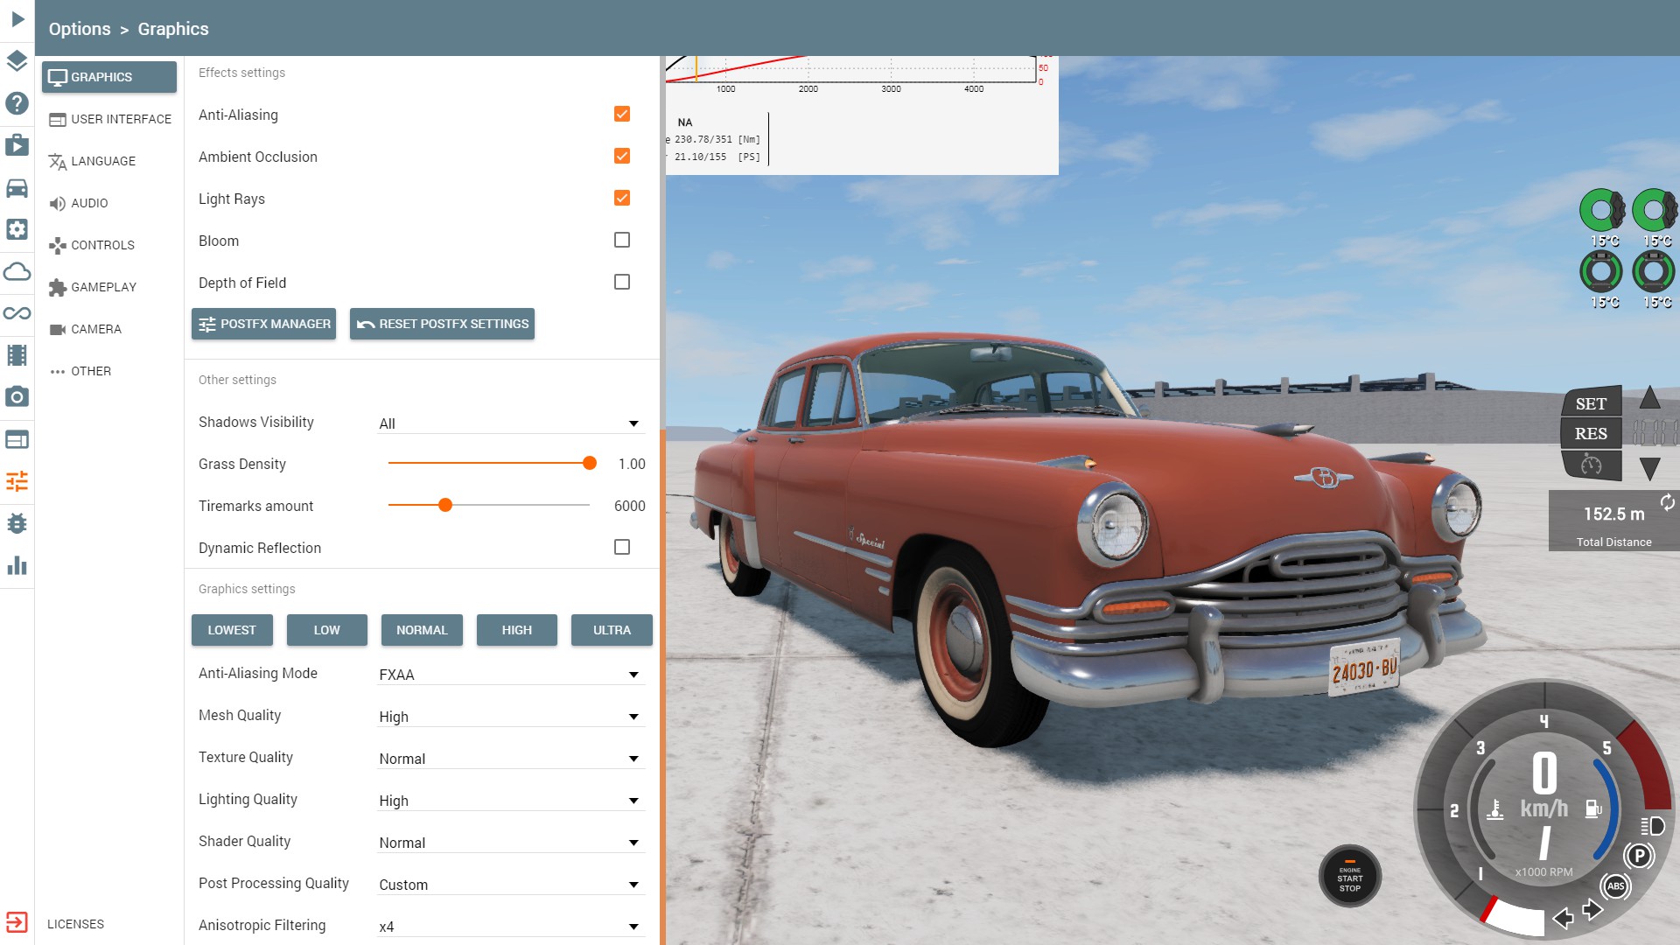Screen dimensions: 1680x945
Task: Click the bar chart performance icon
Action: pos(17,565)
